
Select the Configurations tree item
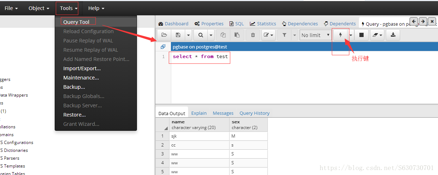pyautogui.click(x=16, y=143)
